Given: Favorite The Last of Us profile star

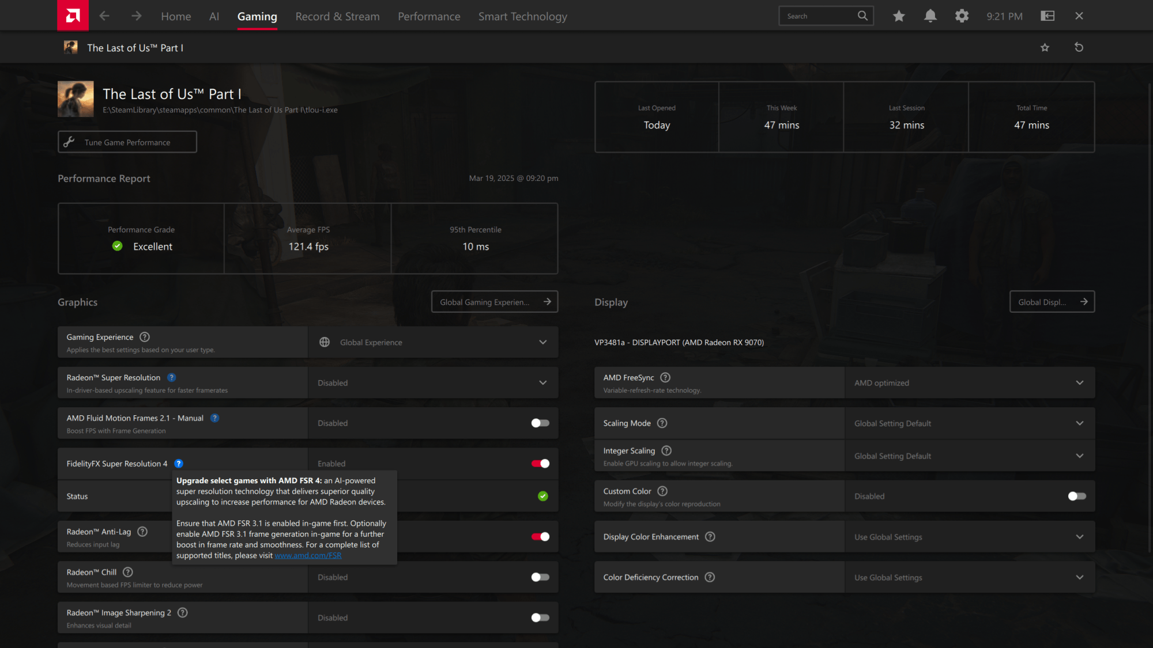Looking at the screenshot, I should 1045,48.
